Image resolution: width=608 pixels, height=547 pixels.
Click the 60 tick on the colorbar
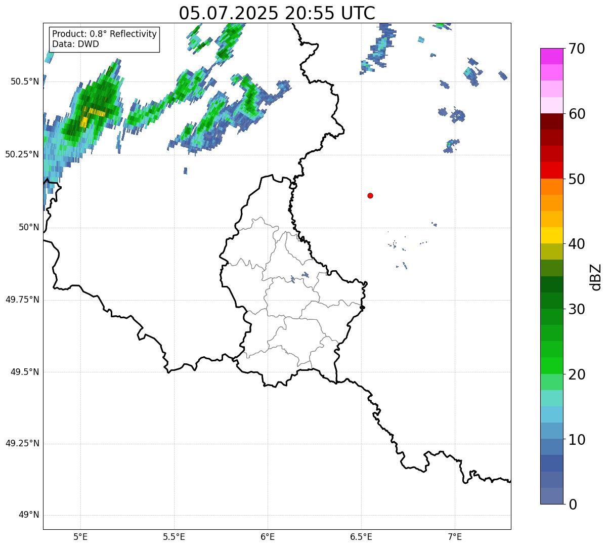pos(576,114)
